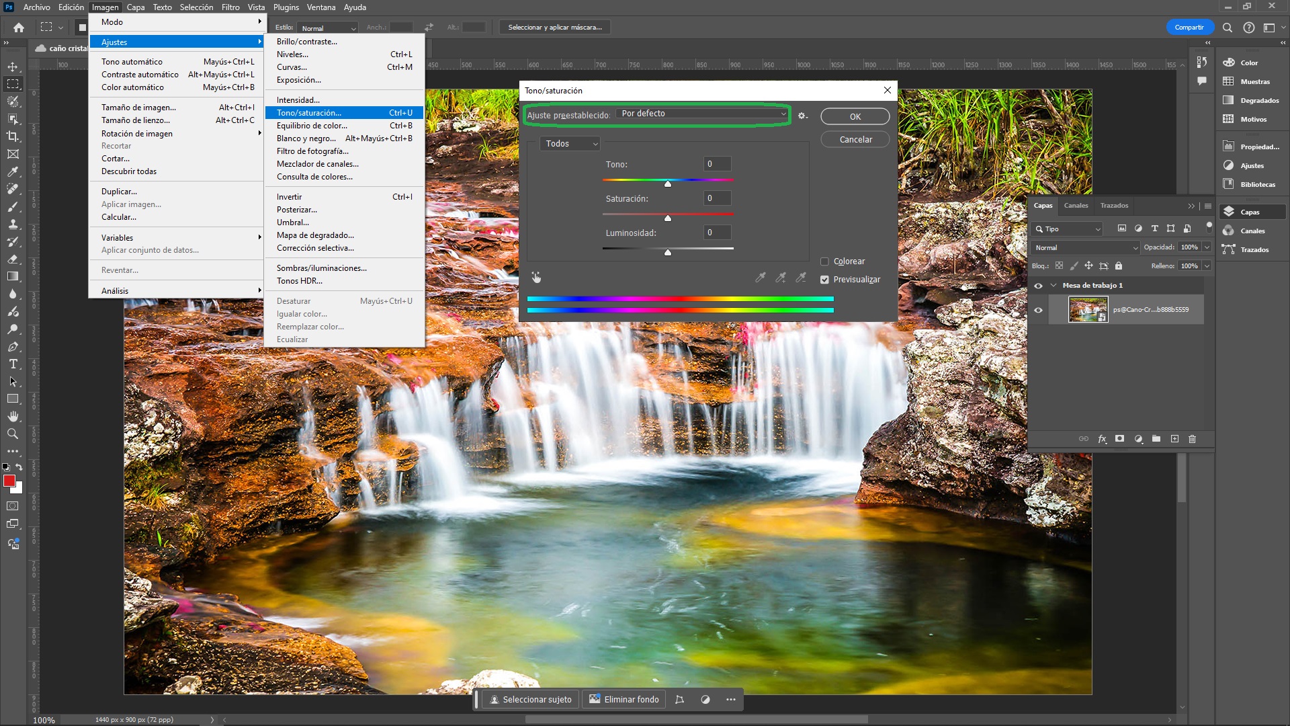Switch to the Trazados tab
Image resolution: width=1290 pixels, height=726 pixels.
(1114, 206)
